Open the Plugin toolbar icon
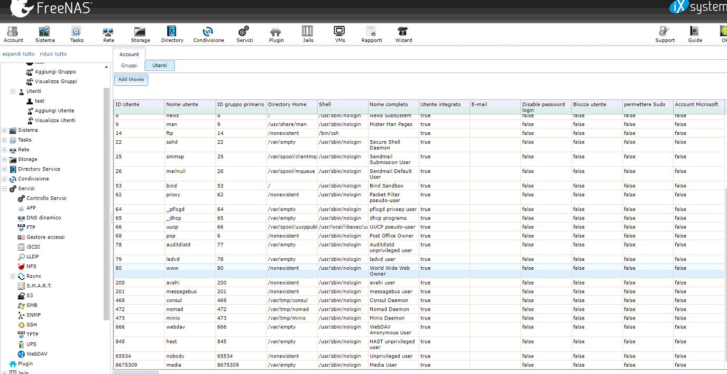 point(276,34)
